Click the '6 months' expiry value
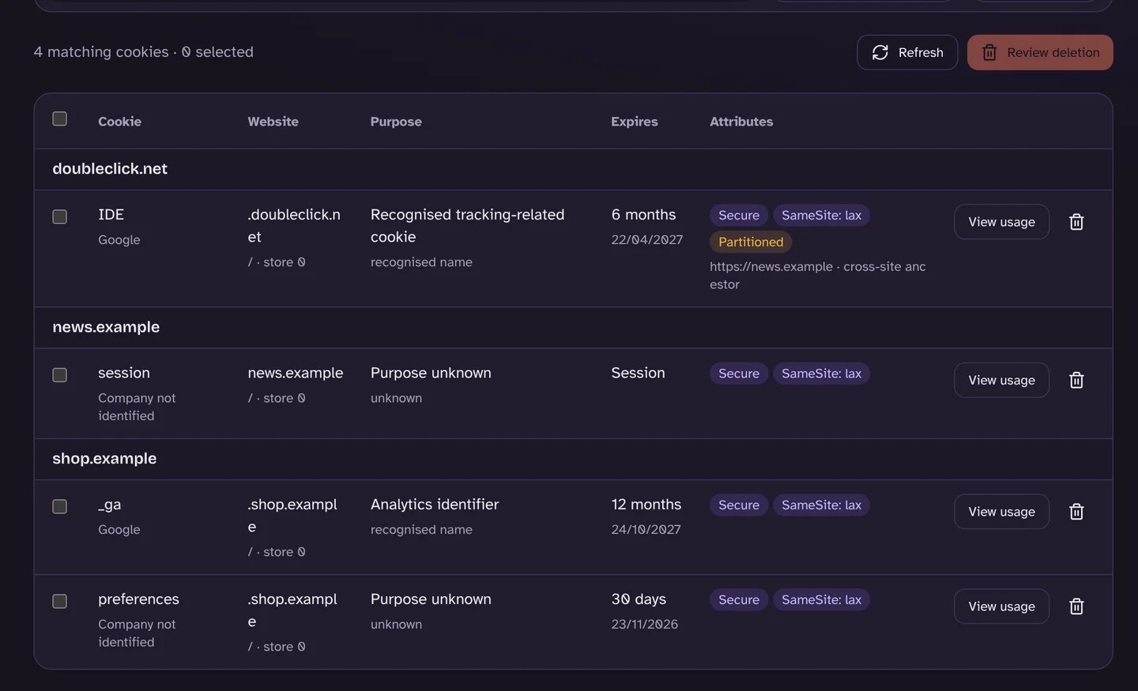This screenshot has height=691, width=1138. pyautogui.click(x=643, y=215)
